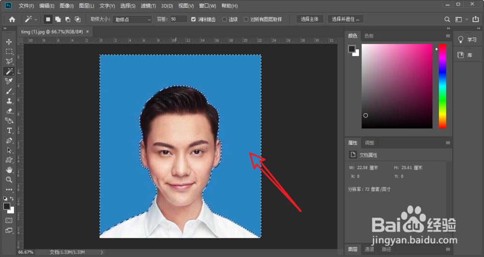484x257 pixels.
Task: Choose Add to Selection mode
Action: click(x=58, y=19)
